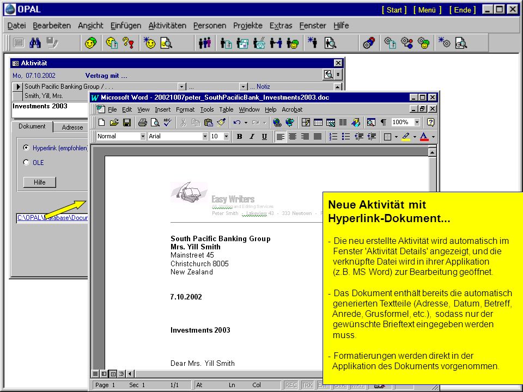Expand the font color dropdown arrow
The image size is (523, 392).
click(433, 137)
